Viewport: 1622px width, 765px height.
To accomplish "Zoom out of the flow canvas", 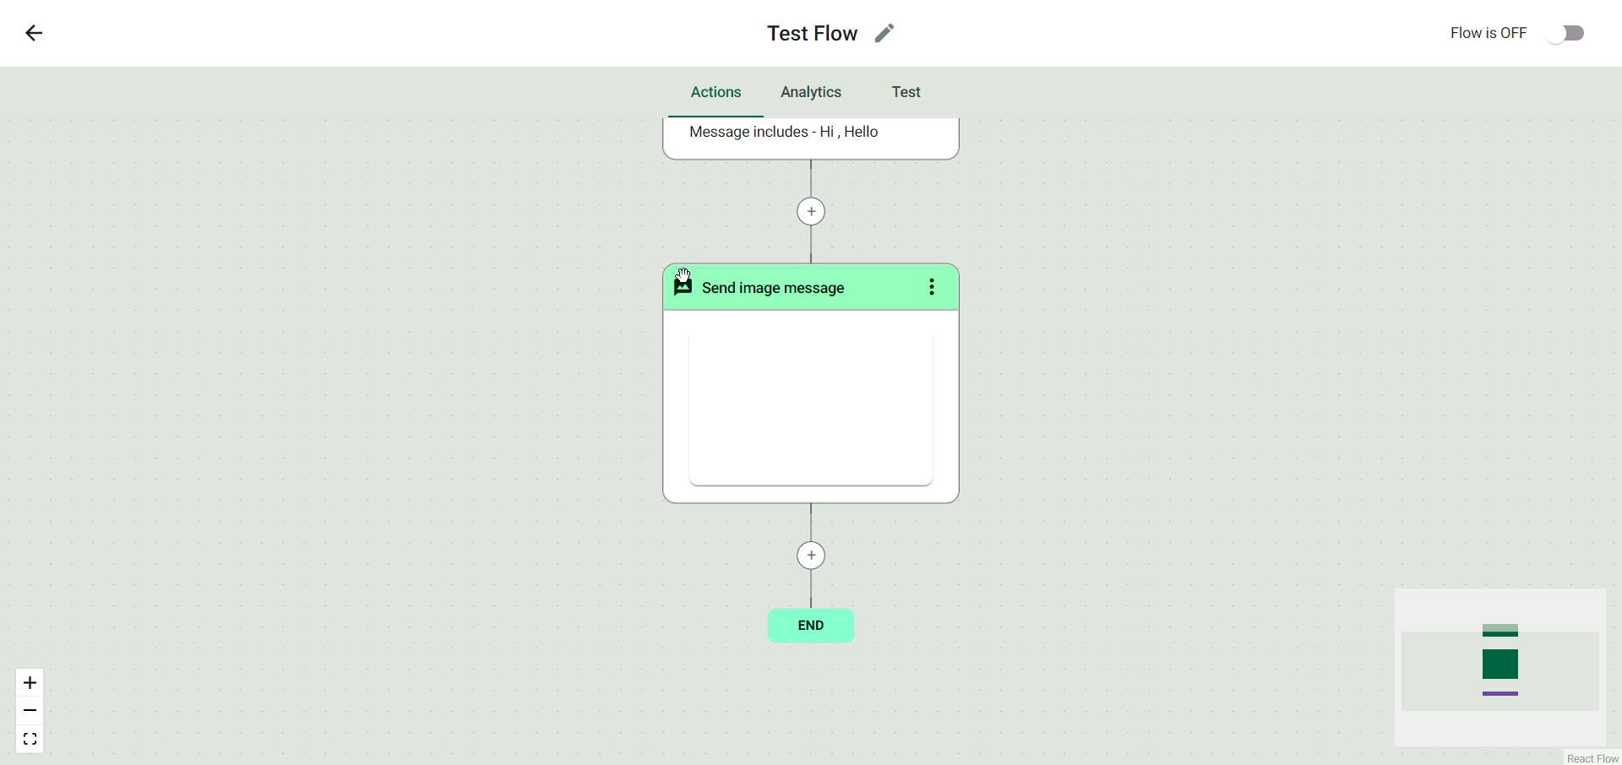I will click(x=30, y=711).
